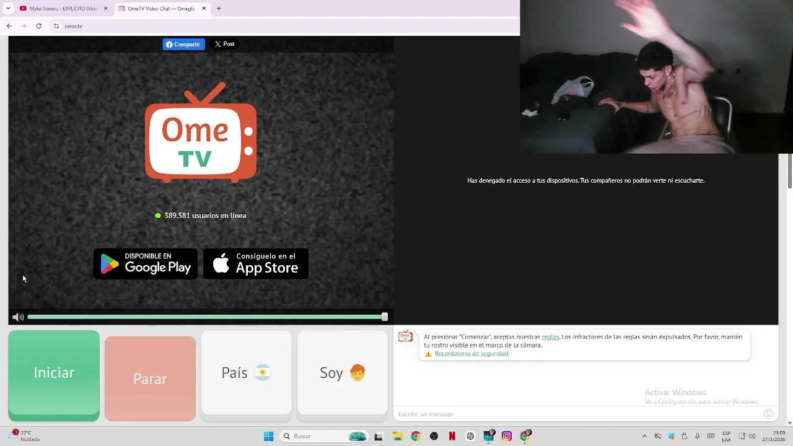The image size is (793, 446).
Task: Start chatting with Iniciar
Action: pos(54,375)
